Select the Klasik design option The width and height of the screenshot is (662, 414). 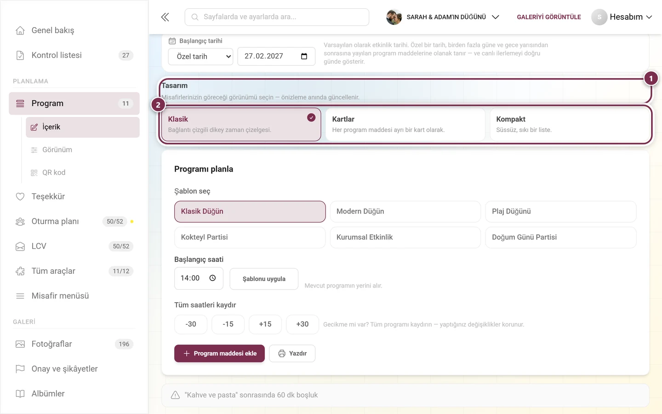pyautogui.click(x=241, y=124)
